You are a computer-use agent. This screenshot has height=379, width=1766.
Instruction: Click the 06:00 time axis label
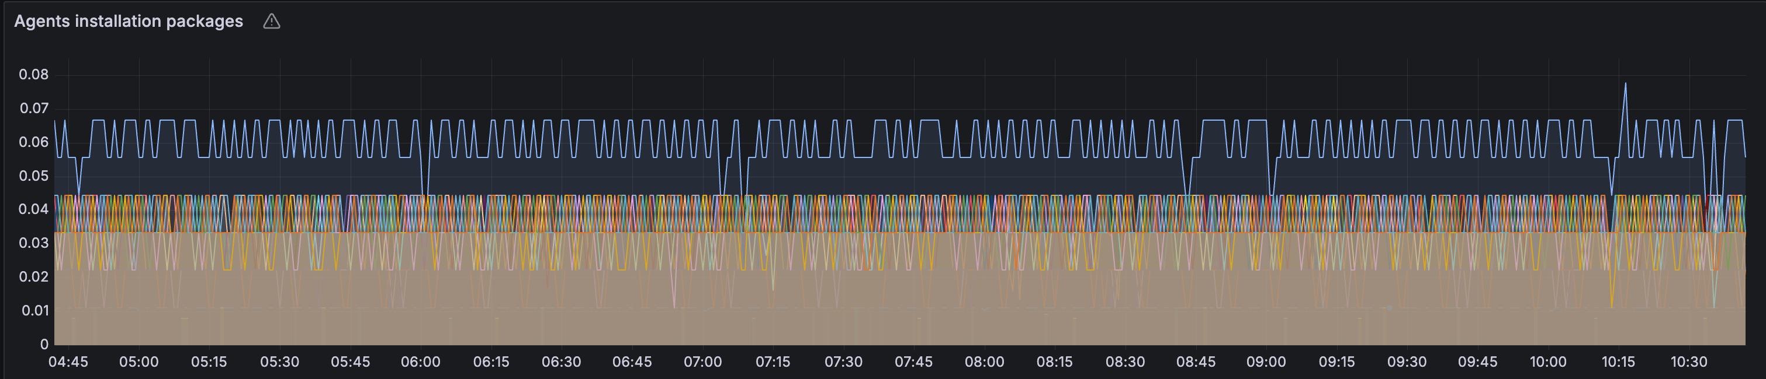420,362
